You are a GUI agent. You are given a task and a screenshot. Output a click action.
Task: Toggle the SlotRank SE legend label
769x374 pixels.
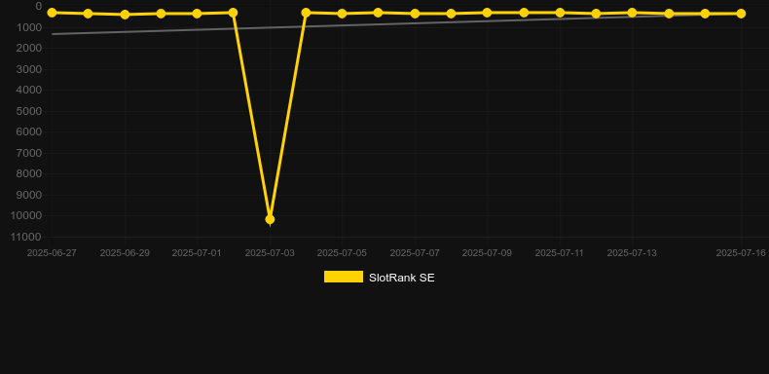coord(402,278)
